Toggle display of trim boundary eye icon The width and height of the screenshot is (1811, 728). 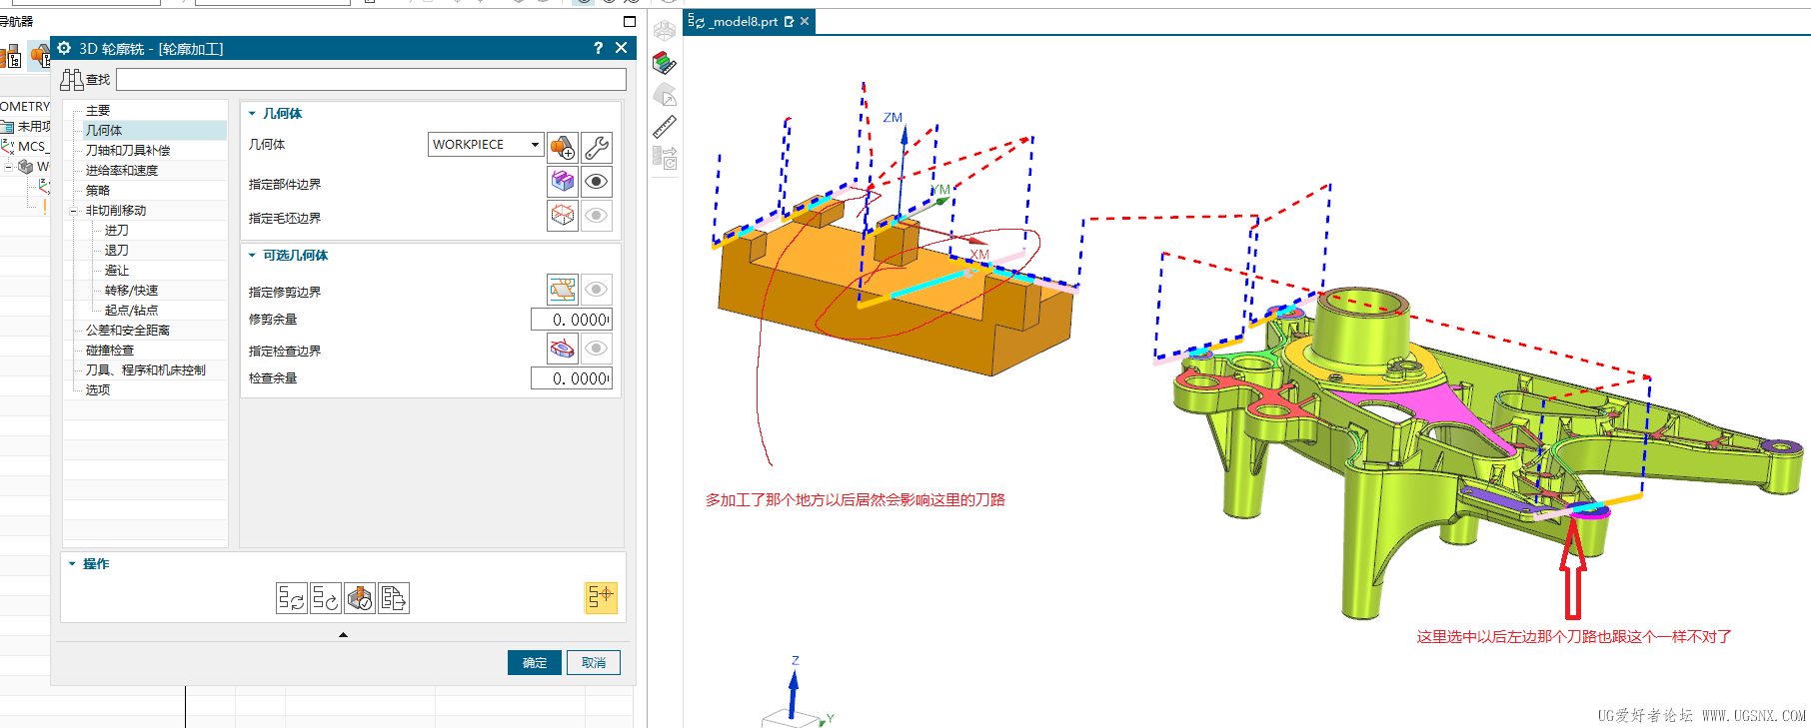coord(597,290)
